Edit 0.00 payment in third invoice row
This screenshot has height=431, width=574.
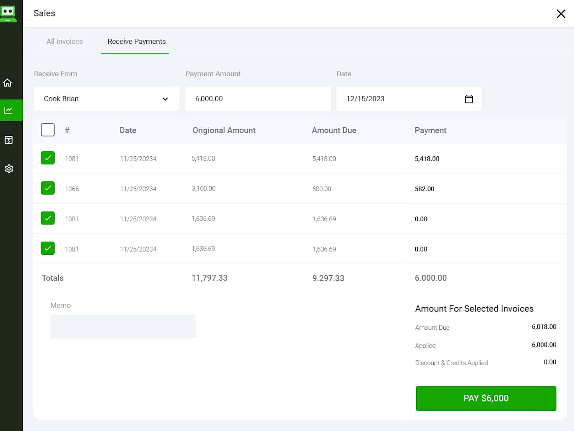click(x=421, y=219)
